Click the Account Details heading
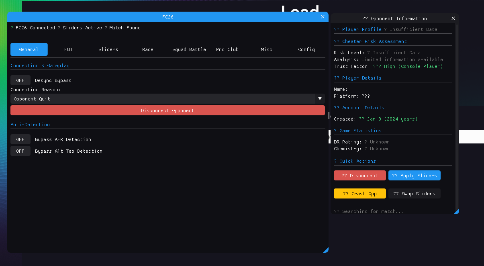Screen dimensions: 484x266 point(359,108)
